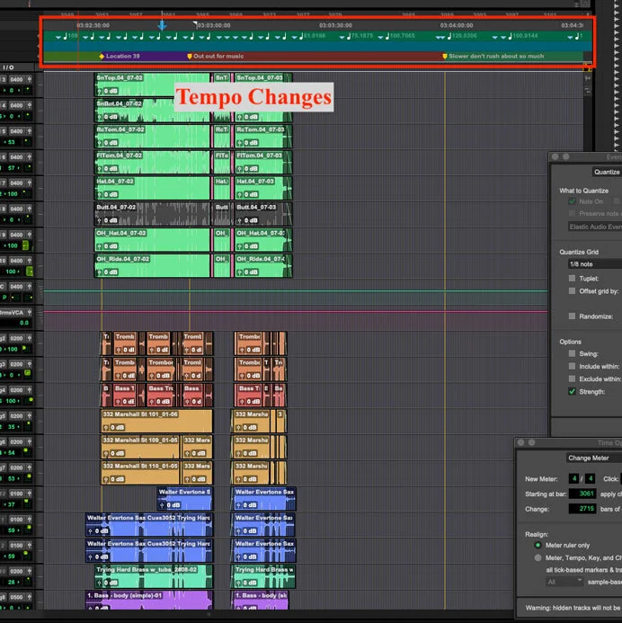Click the Change bars field showing 2715
The width and height of the screenshot is (622, 623).
point(582,509)
